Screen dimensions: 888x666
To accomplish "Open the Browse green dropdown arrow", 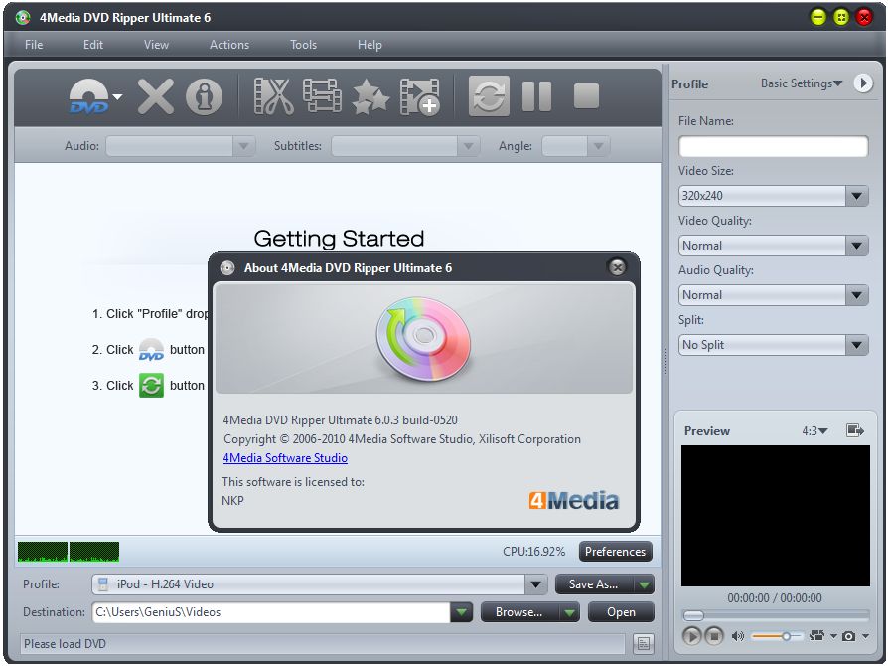I will coord(570,612).
